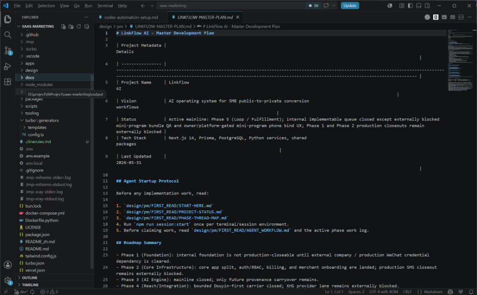
Task: Toggle the primary side bar visibility
Action: pos(410,6)
